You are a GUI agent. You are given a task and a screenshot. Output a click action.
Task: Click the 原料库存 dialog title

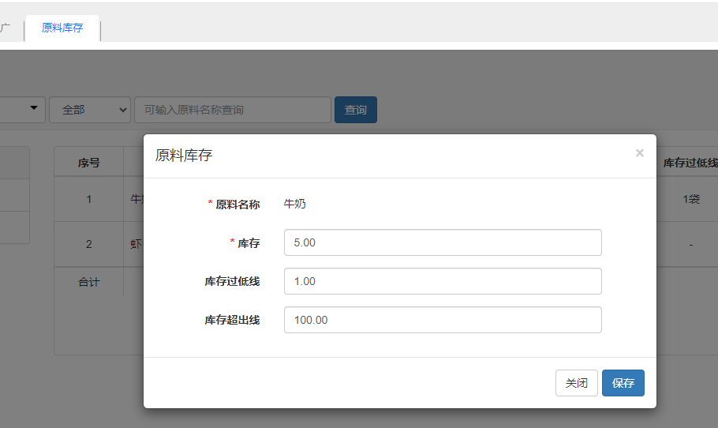pyautogui.click(x=184, y=156)
